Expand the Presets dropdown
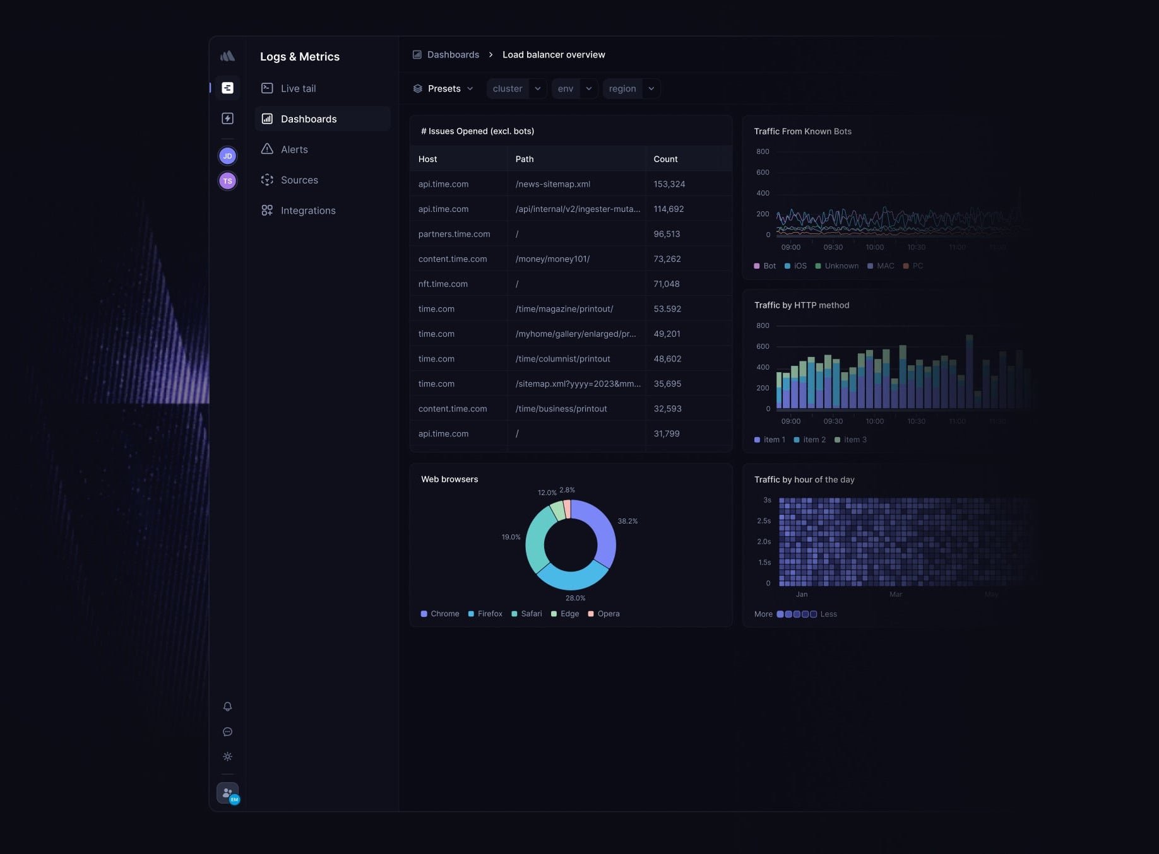The height and width of the screenshot is (854, 1159). coord(443,89)
